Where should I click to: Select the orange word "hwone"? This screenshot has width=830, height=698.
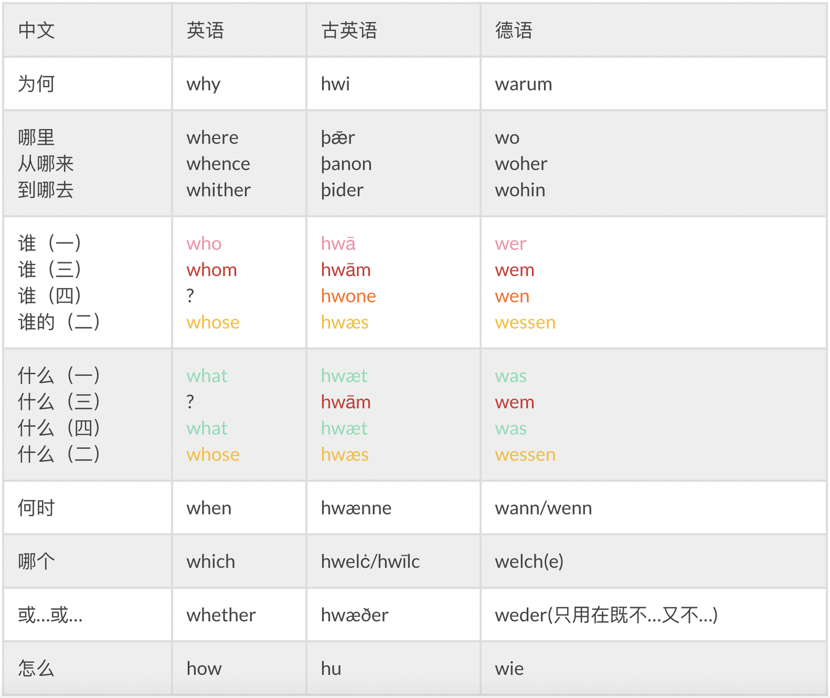348,296
